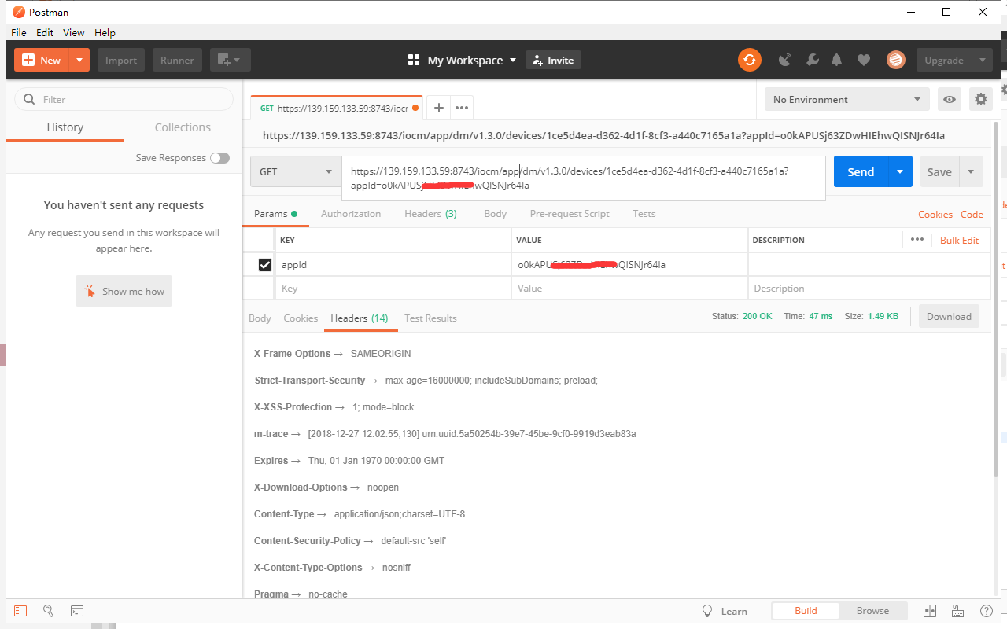Open settings wrench icon in header
Image resolution: width=1007 pixels, height=629 pixels.
click(x=813, y=60)
